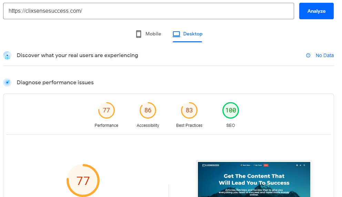This screenshot has height=197, width=342.
Task: Select the Desktop tab
Action: pos(187,34)
